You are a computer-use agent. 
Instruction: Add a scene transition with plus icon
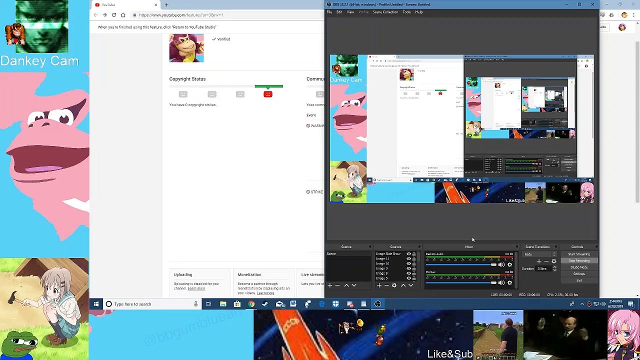[539, 261]
